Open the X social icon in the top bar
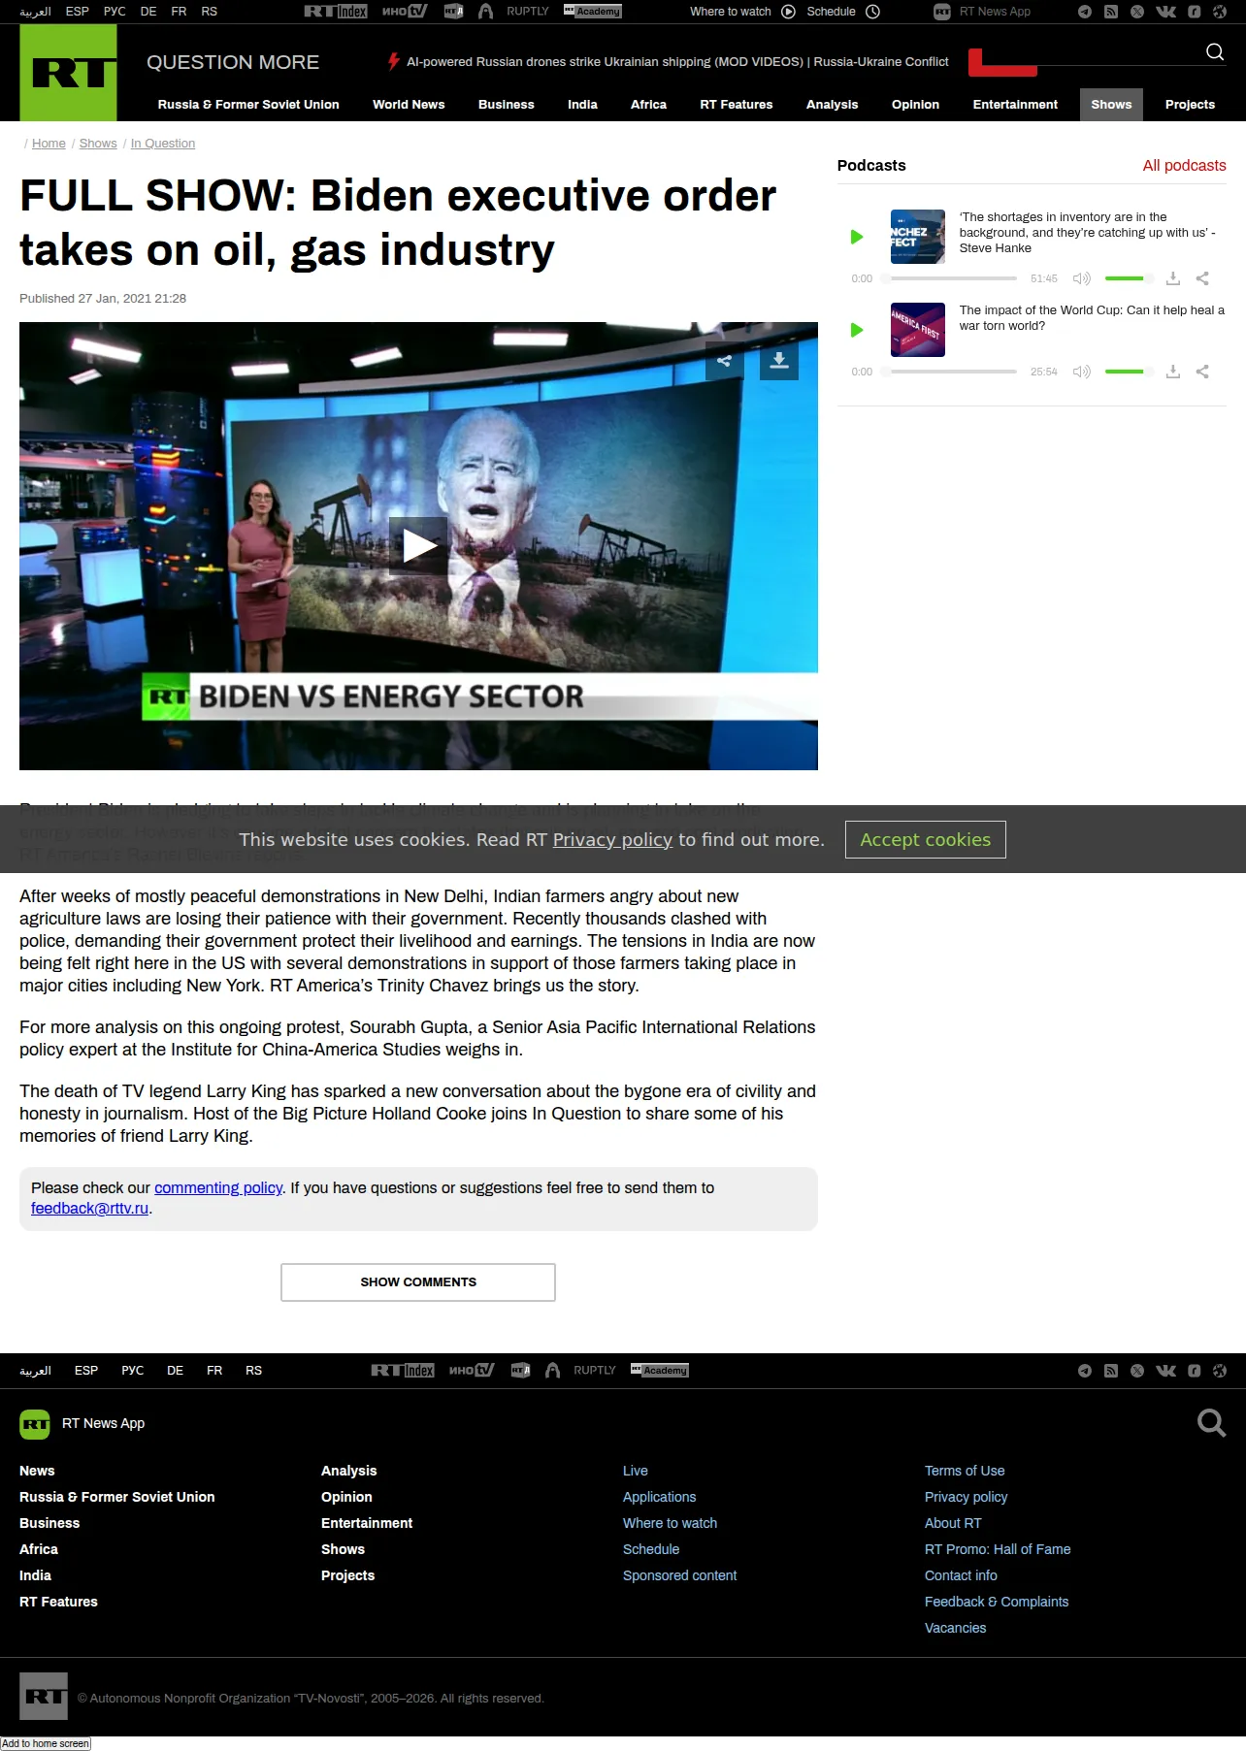This screenshot has height=1751, width=1246. (x=1137, y=12)
